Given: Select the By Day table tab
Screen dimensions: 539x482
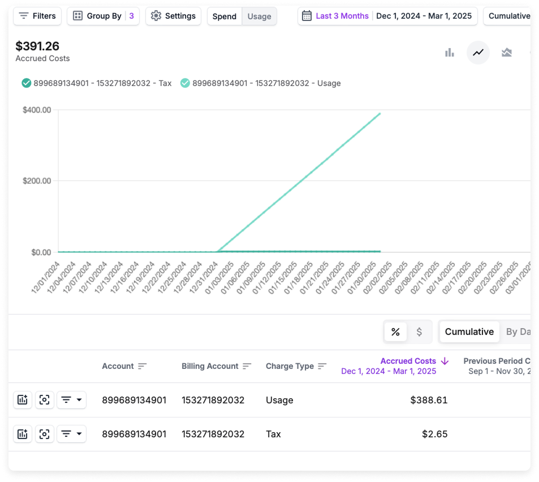Looking at the screenshot, I should point(518,332).
